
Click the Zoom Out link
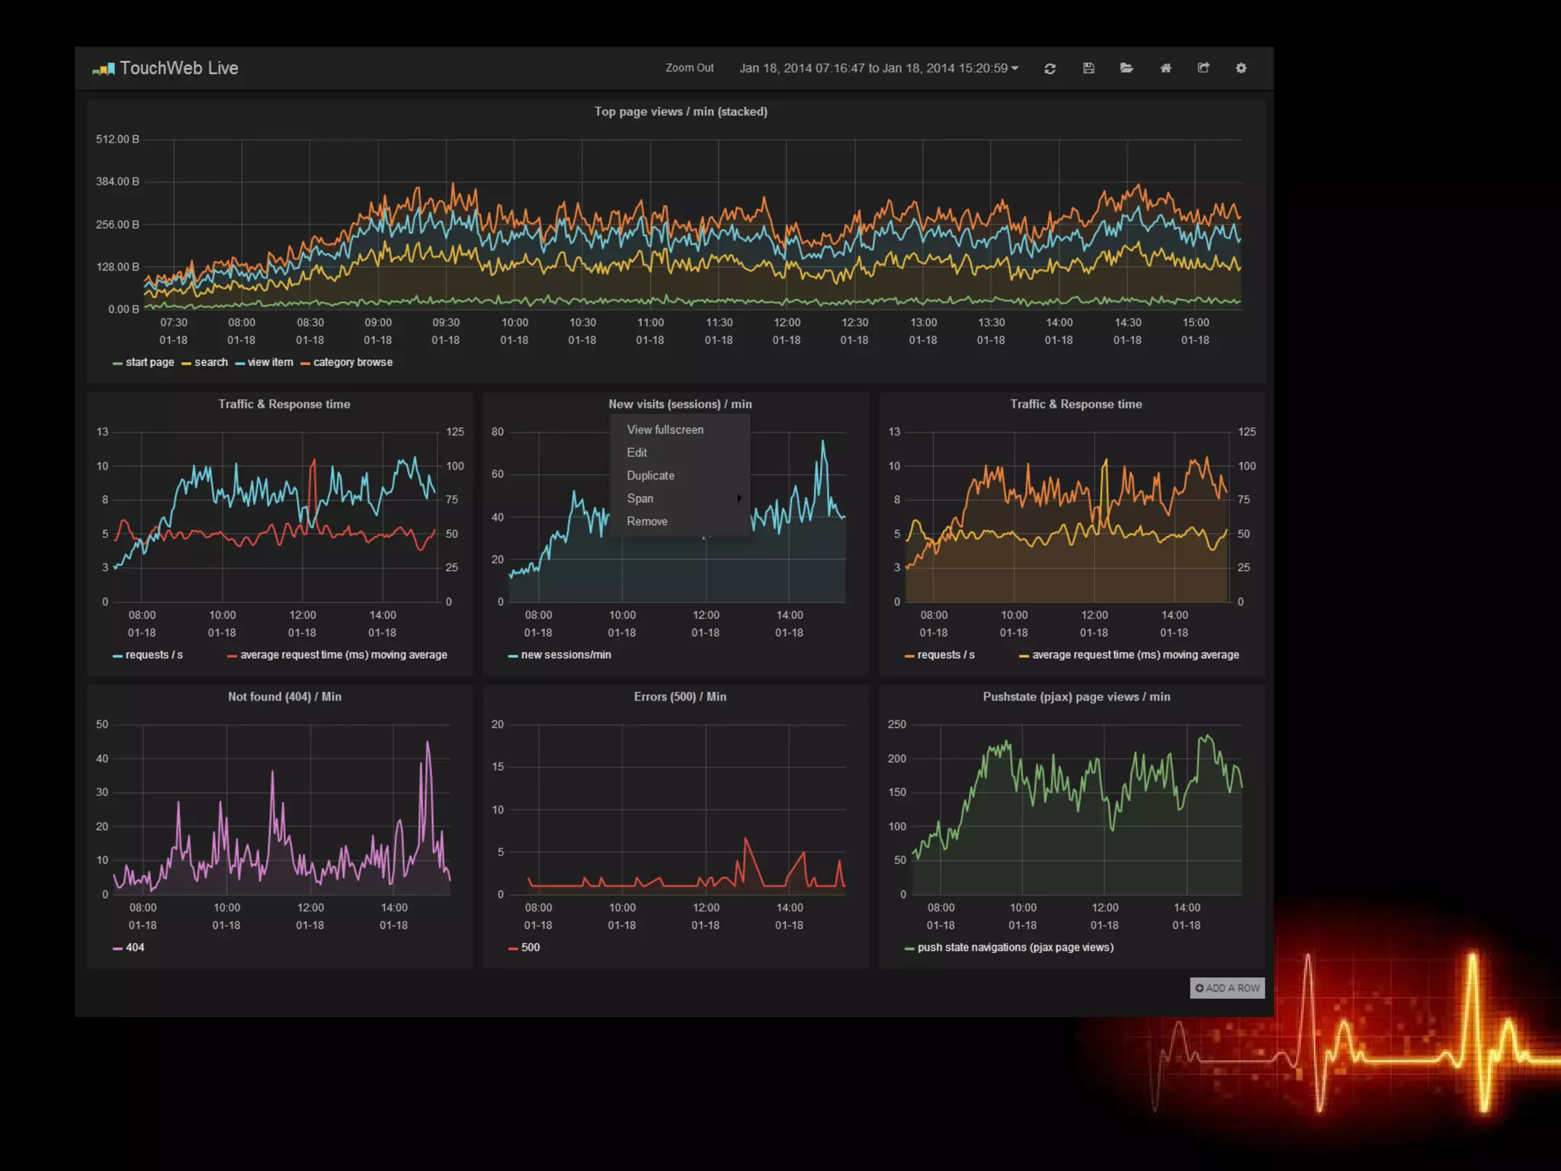point(689,69)
